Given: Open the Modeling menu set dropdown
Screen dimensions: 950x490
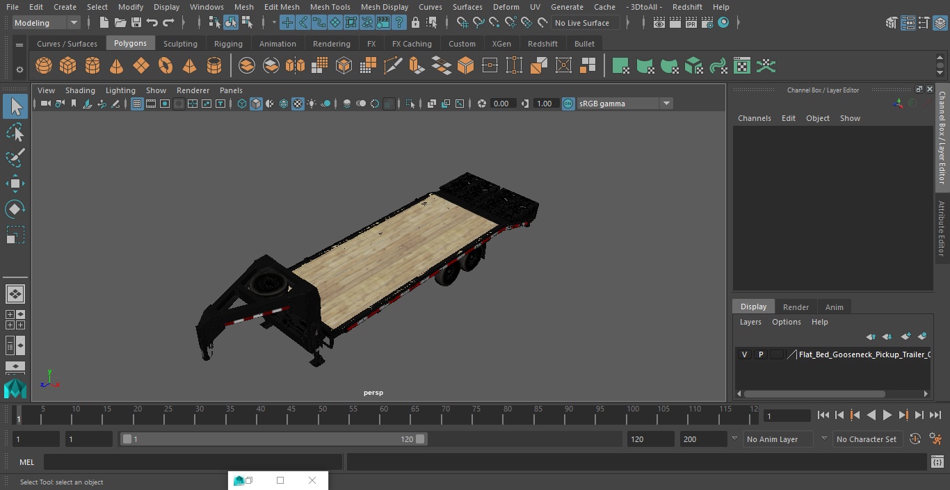Looking at the screenshot, I should [47, 23].
